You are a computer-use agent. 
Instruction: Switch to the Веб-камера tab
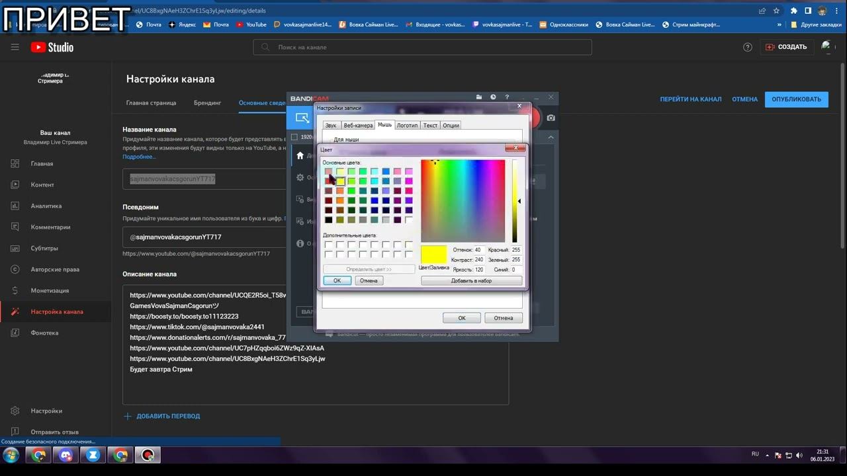pos(357,125)
